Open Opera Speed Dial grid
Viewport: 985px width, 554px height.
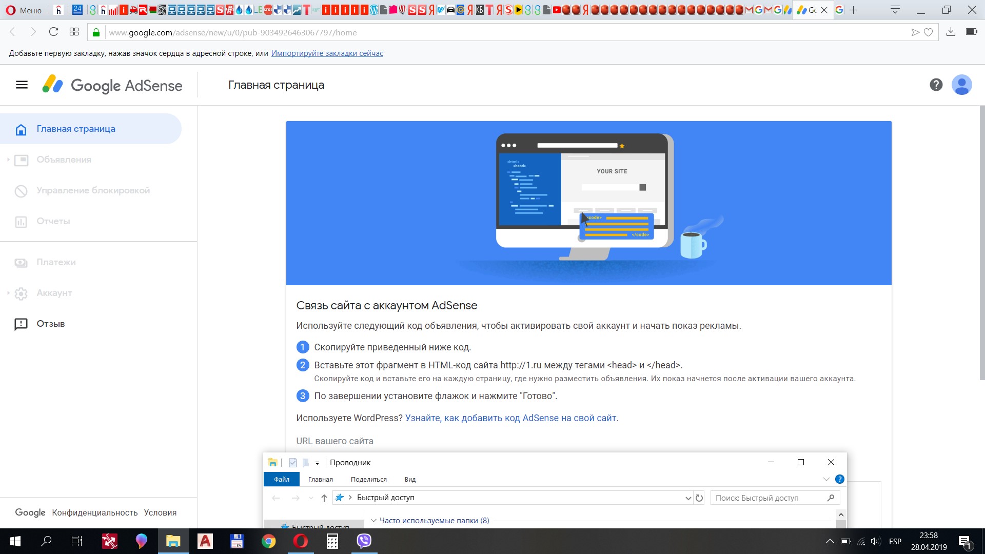point(74,32)
